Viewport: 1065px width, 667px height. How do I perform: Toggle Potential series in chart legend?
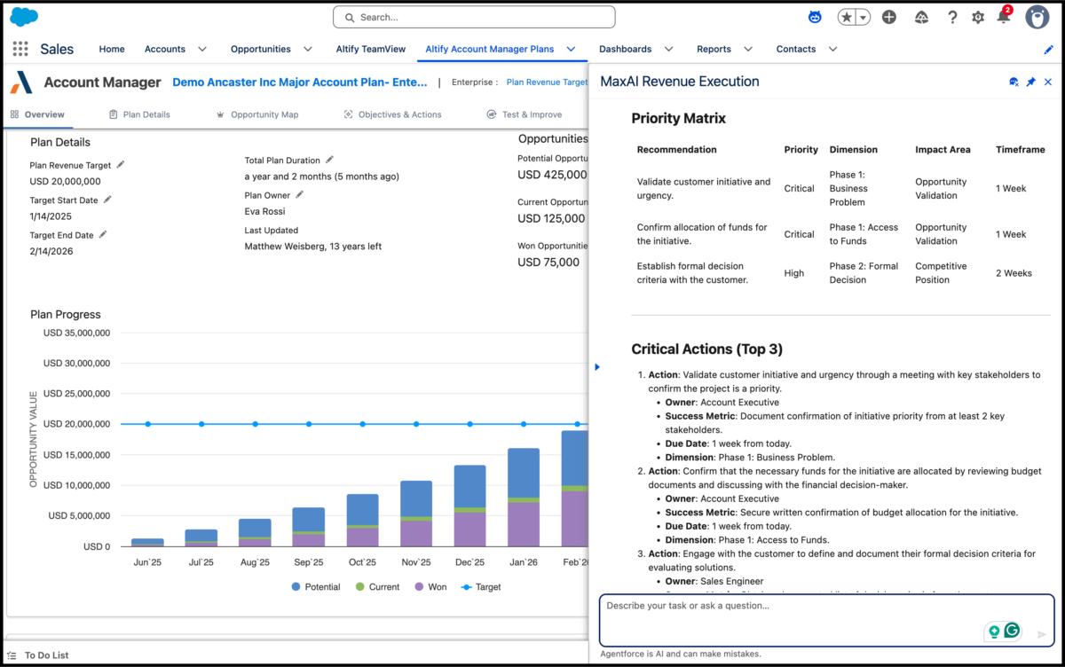315,586
